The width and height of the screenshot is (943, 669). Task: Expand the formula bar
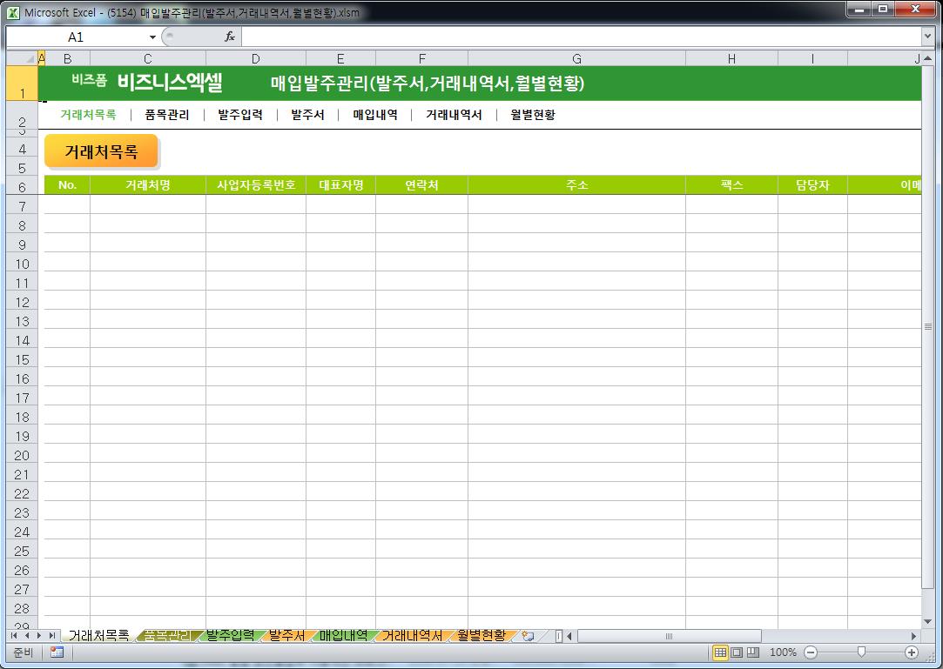tap(927, 37)
